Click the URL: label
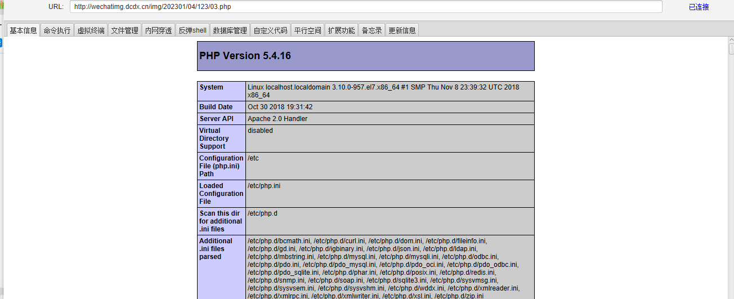Screen dimensions: 734x299 pos(56,7)
